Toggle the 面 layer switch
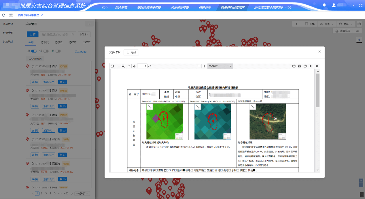The image size is (365, 199). point(58,51)
